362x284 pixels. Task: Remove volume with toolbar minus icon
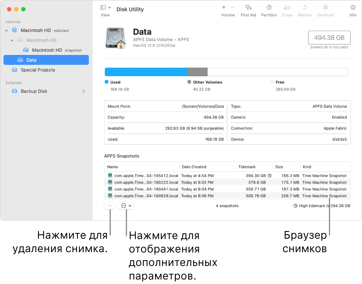pos(233,7)
